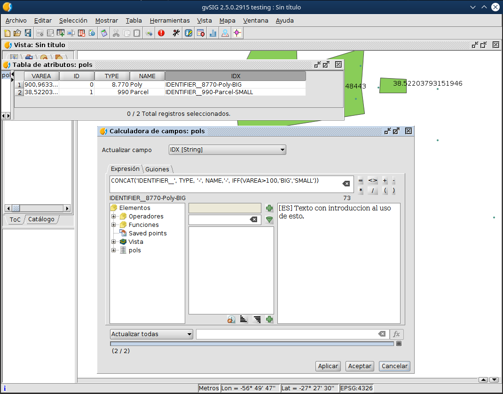The width and height of the screenshot is (503, 394).
Task: Click the VAREA column header in the table
Action: 41,76
